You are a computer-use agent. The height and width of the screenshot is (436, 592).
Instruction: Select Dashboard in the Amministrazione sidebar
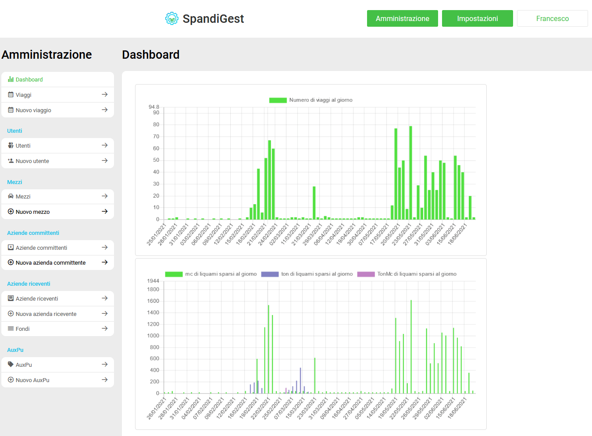coord(29,79)
